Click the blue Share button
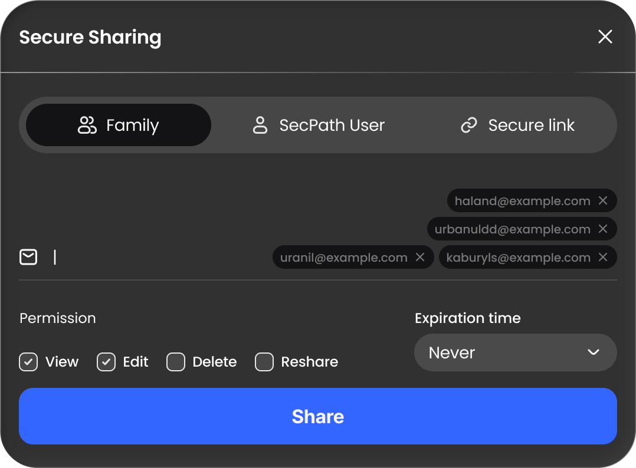Screen dimensions: 636x468 [317, 416]
